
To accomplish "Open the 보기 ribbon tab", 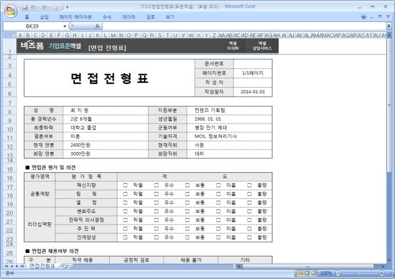I will point(170,17).
